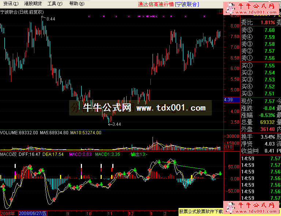Click the 2008年 label on the time axis
The width and height of the screenshot is (281, 216).
coord(8,213)
